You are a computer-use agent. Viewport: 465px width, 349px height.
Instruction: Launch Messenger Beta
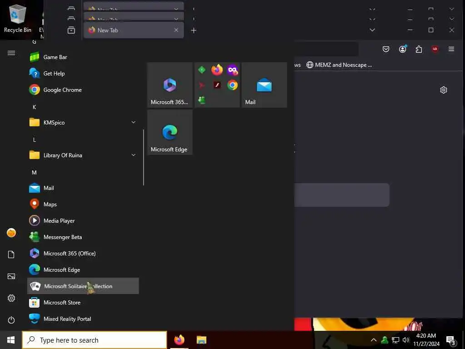click(x=83, y=237)
